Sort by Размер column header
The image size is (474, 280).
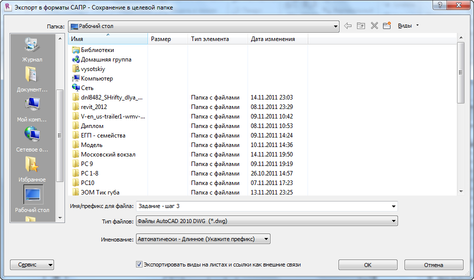tap(168, 39)
